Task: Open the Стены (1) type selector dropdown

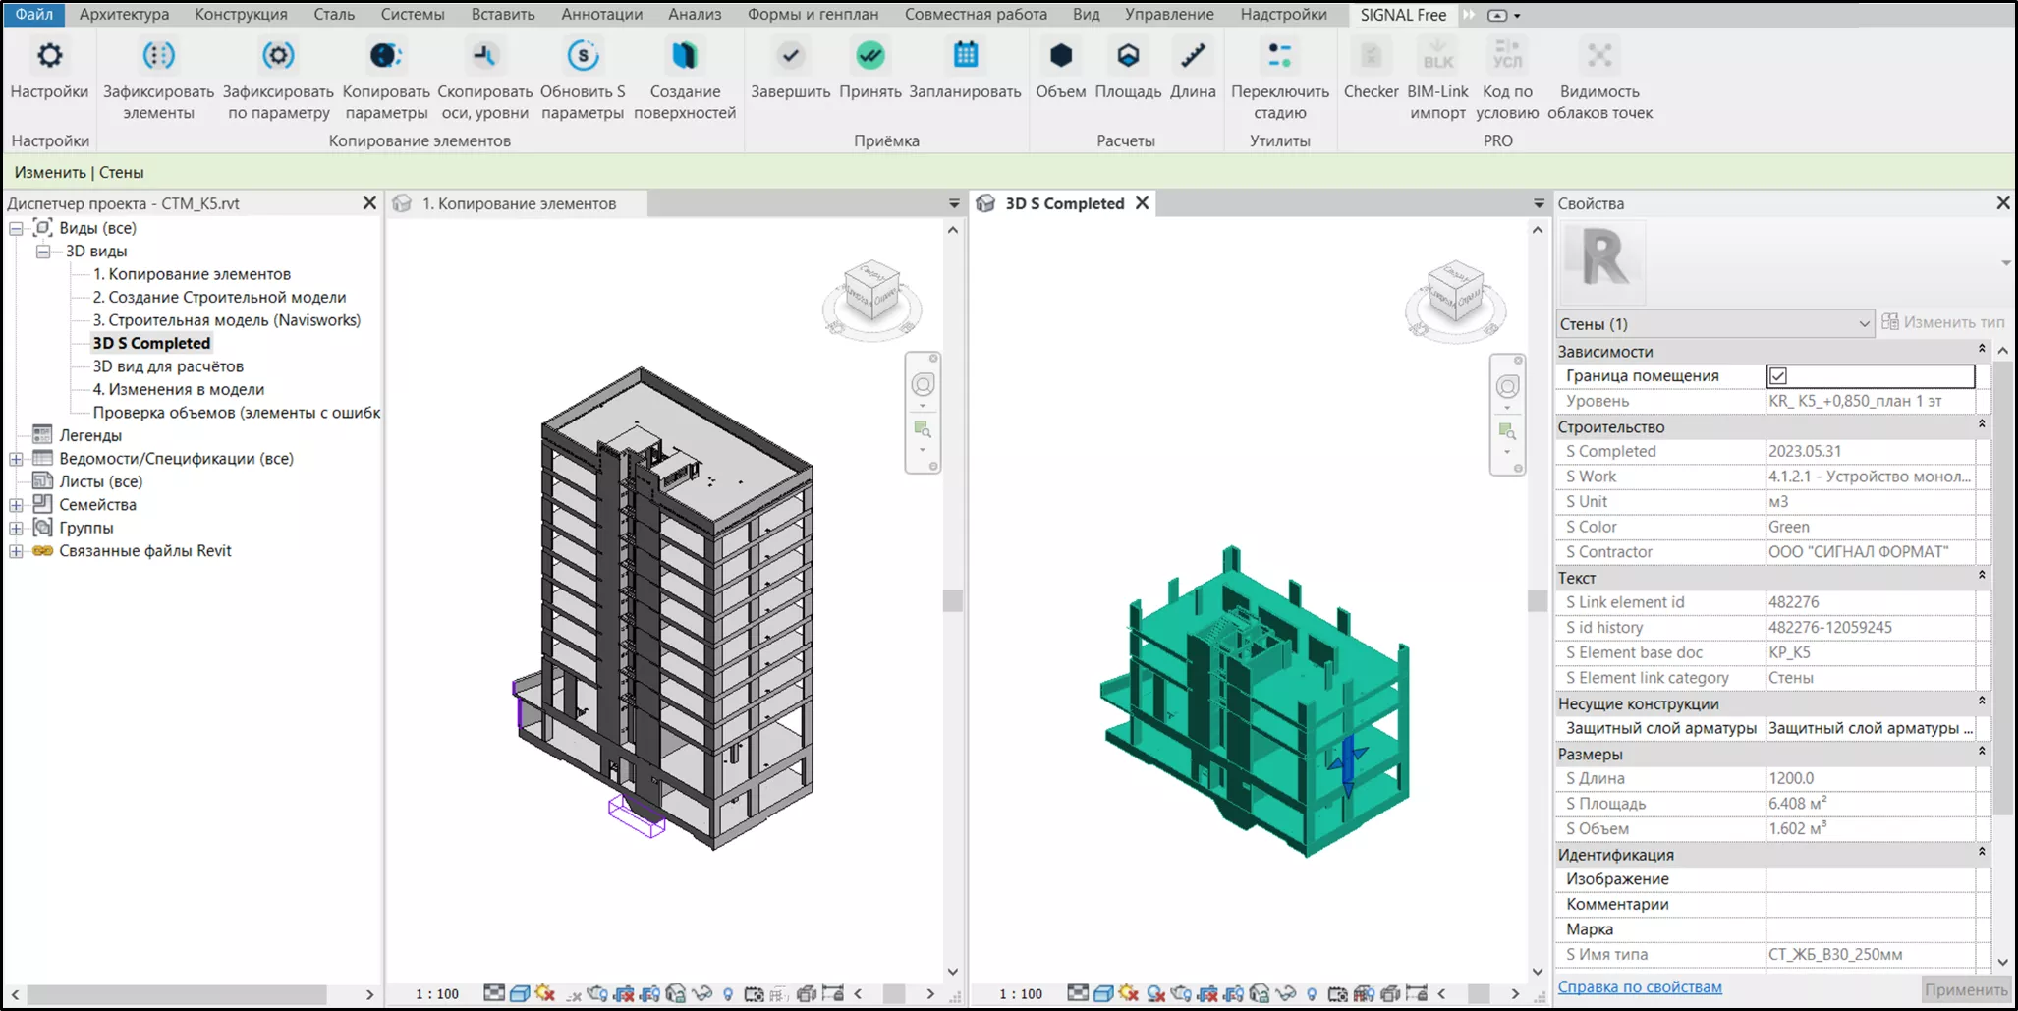Action: (x=1863, y=324)
